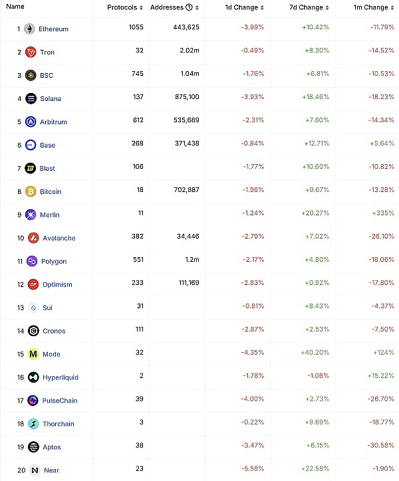Sort table by Protocols column
Viewport: 399px width, 481px height.
[142, 8]
